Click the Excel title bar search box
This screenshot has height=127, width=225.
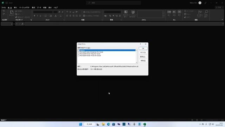tap(114, 3)
